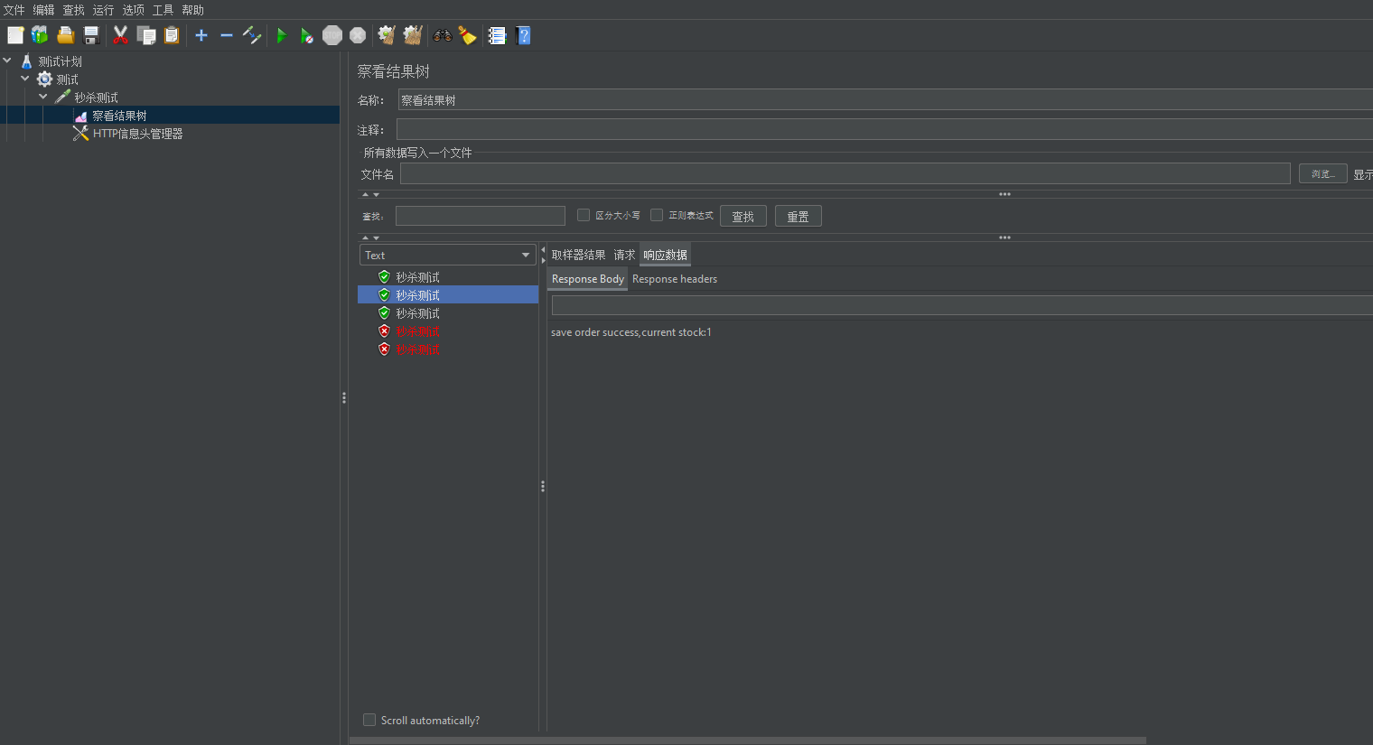Check Scroll automatically option
The image size is (1373, 745).
click(x=369, y=720)
